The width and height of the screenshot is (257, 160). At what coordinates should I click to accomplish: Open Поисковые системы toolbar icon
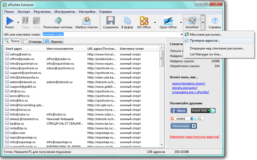coord(58,21)
